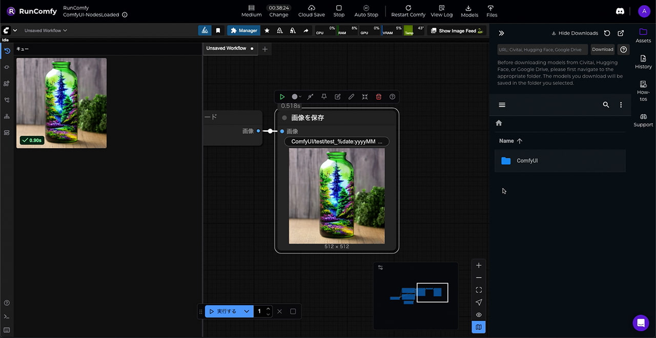Pin the save image node
Screen dimensions: 656x338
point(324,97)
